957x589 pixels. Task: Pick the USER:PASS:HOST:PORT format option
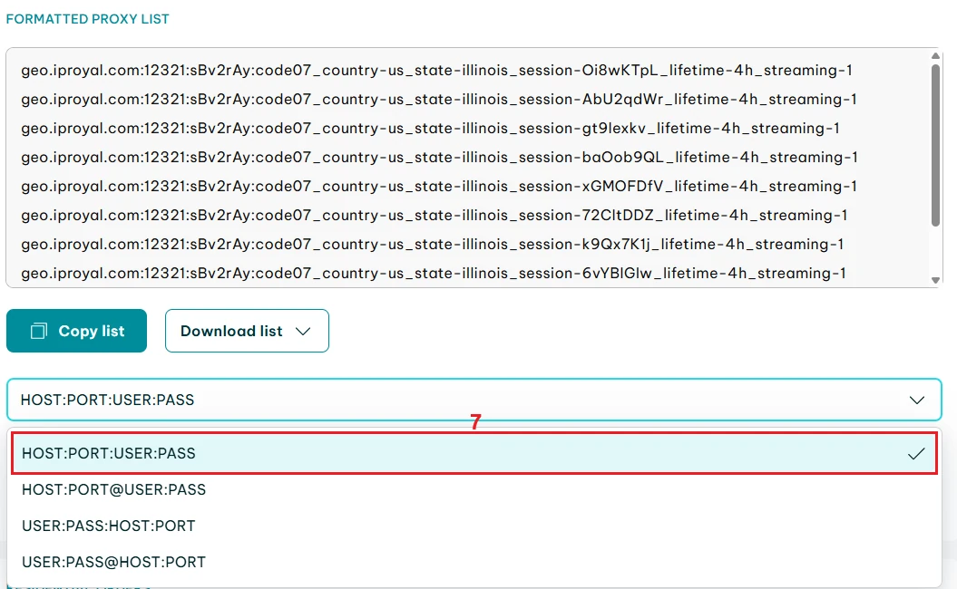[109, 526]
